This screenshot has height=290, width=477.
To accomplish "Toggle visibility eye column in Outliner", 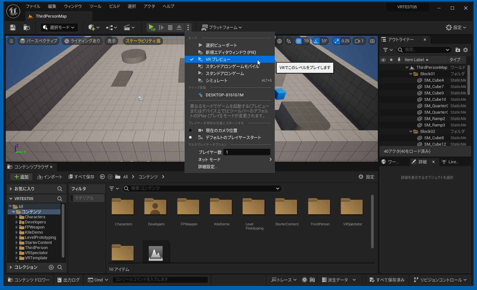I will tap(383, 60).
